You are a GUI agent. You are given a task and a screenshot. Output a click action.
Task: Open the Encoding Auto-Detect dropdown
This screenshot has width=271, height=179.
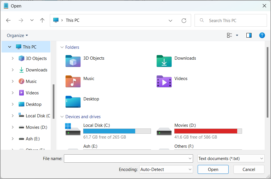click(166, 169)
